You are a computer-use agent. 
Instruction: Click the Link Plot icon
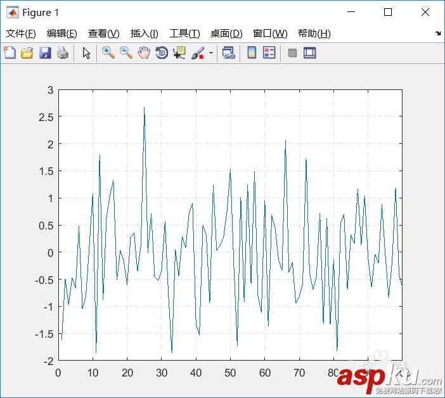coord(229,53)
